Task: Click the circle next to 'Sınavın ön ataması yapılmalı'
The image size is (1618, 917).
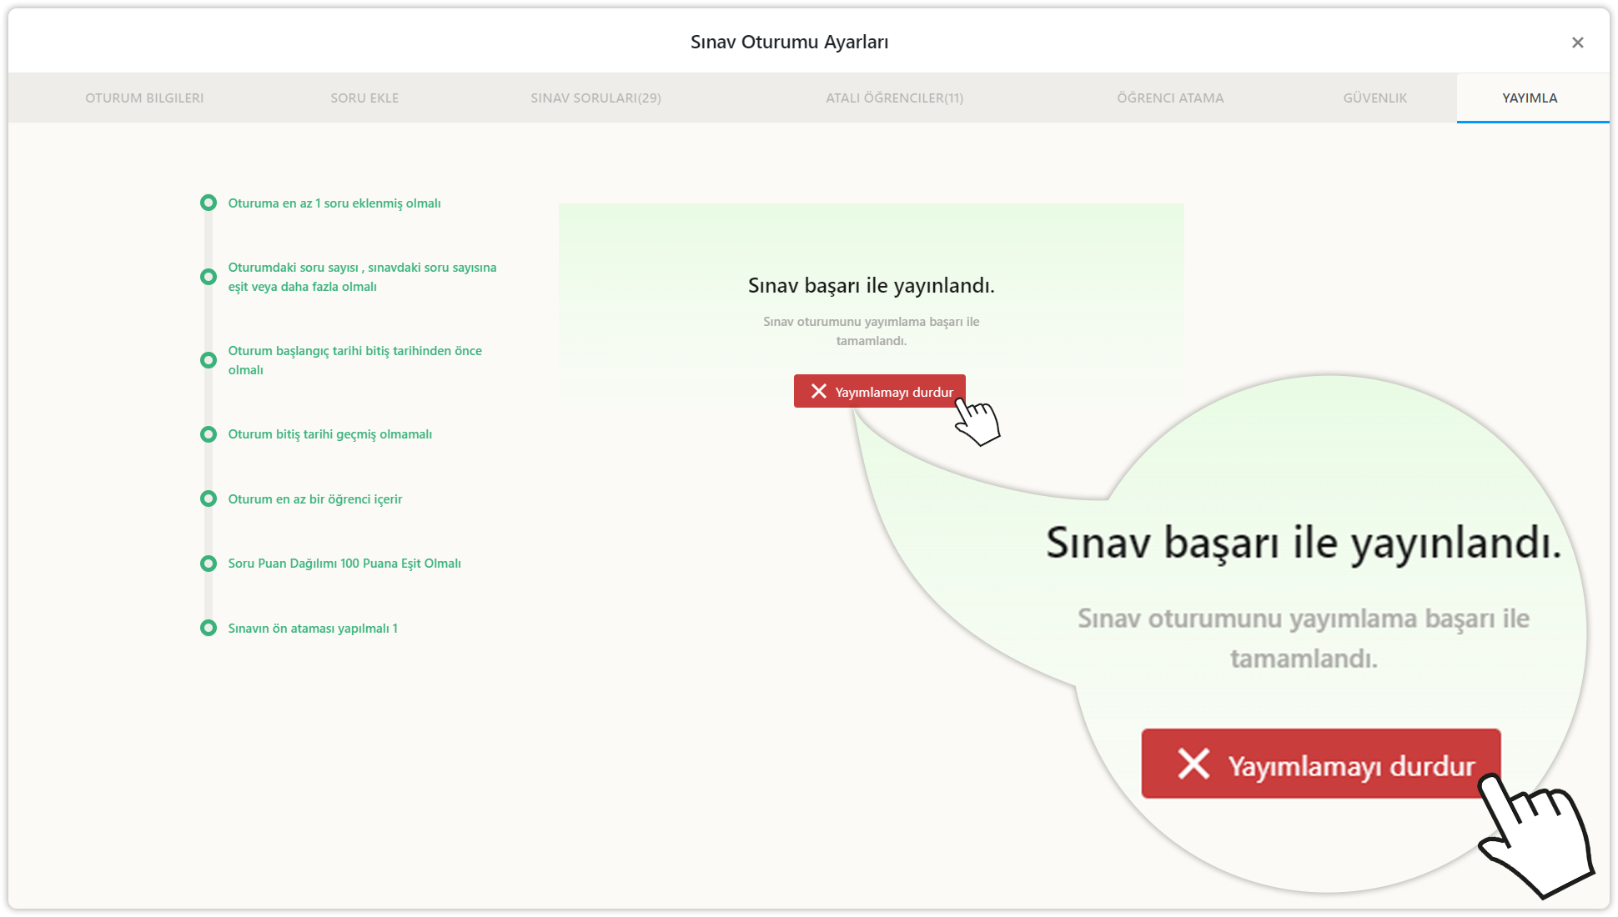Action: pyautogui.click(x=209, y=629)
